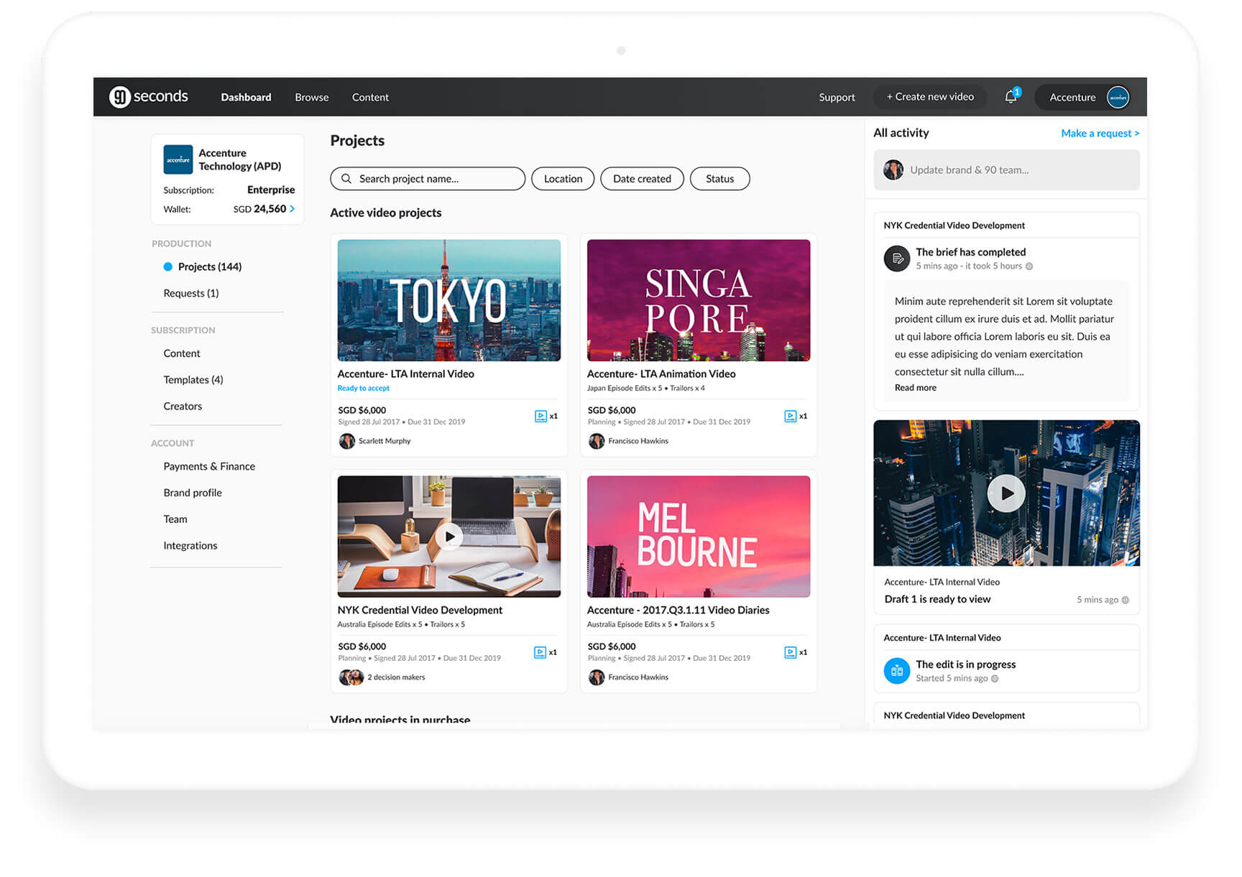Open the Singapore project thumbnail
Screen dimensions: 1242x877
tap(699, 300)
